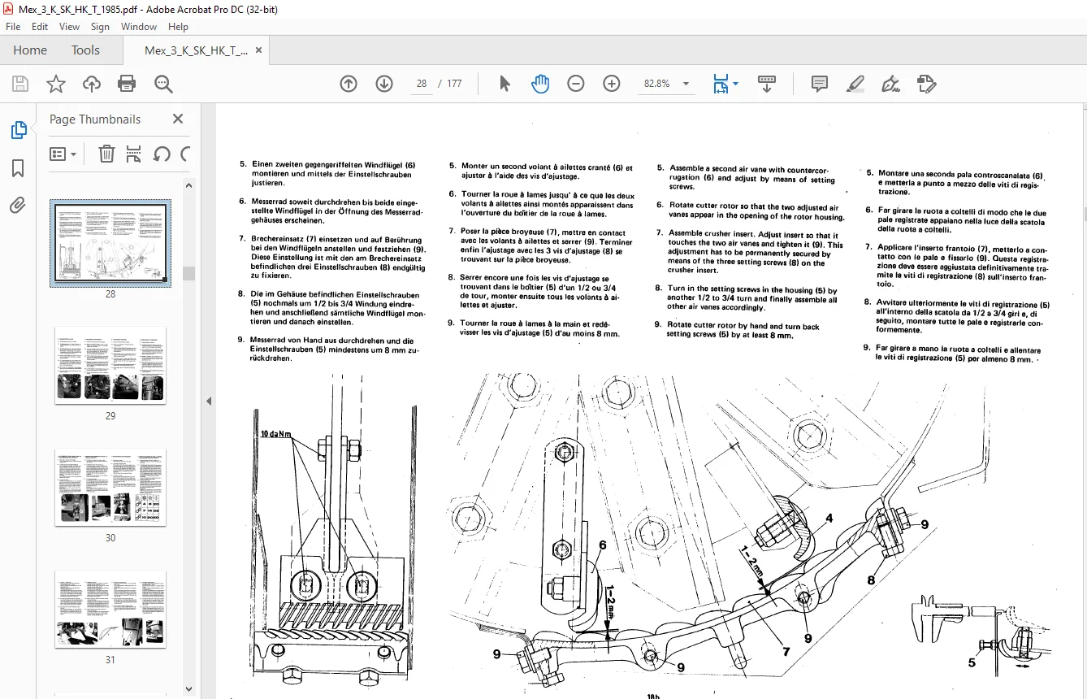Select the page 28 thumbnail
Viewport: 1087px width, 699px height.
110,244
